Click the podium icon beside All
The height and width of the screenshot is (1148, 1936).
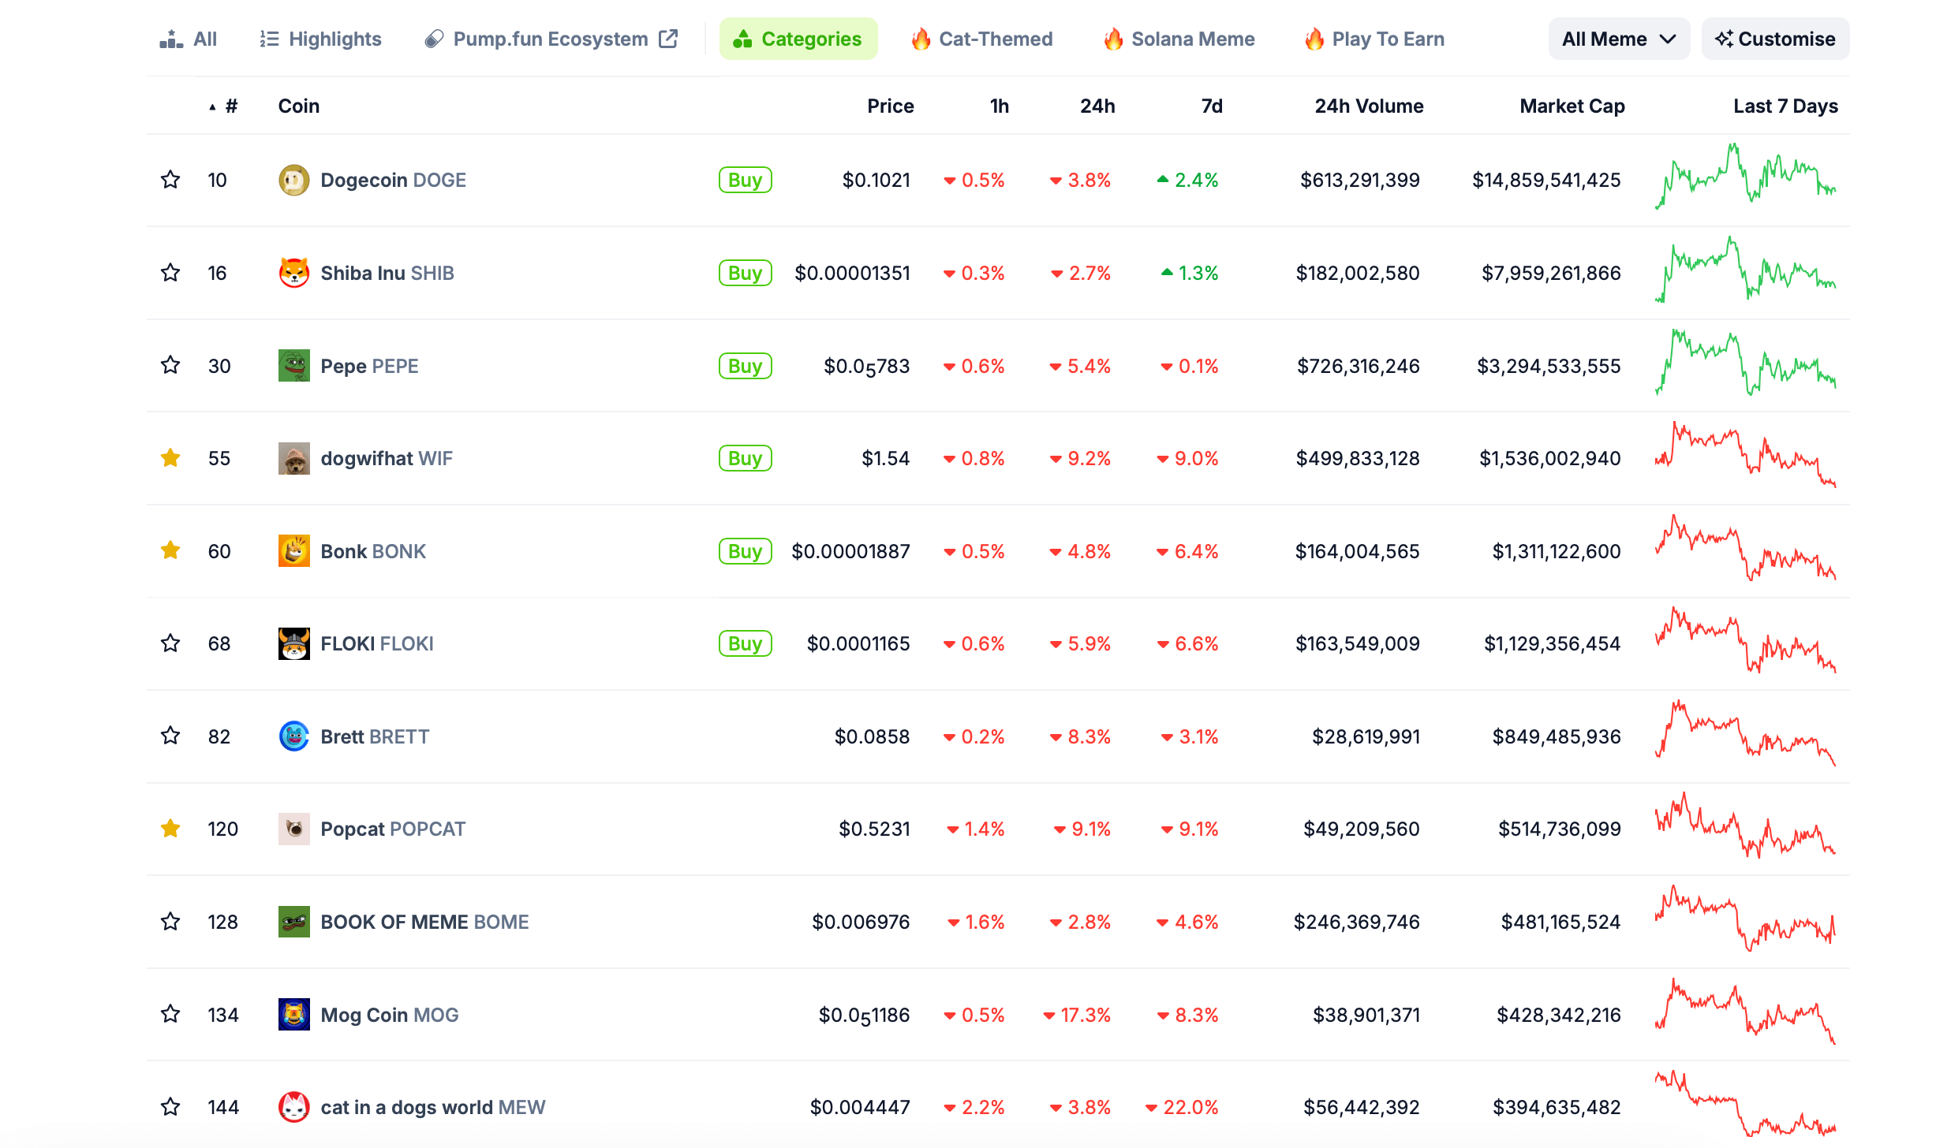[x=171, y=39]
